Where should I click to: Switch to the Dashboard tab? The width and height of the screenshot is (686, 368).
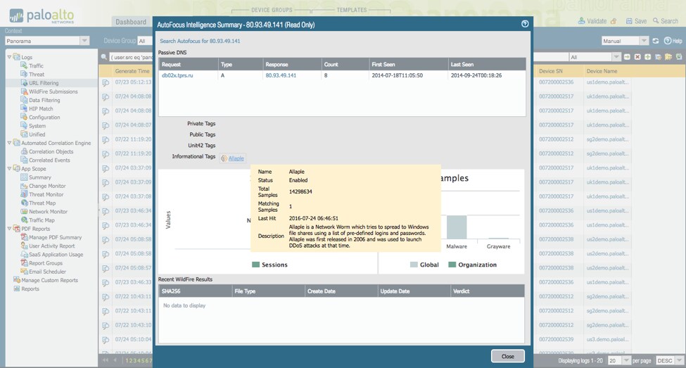(x=131, y=22)
